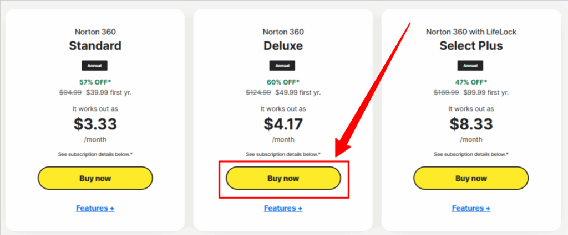568x235 pixels.
Task: Click the Annual badge on Select Plus card
Action: [x=471, y=65]
